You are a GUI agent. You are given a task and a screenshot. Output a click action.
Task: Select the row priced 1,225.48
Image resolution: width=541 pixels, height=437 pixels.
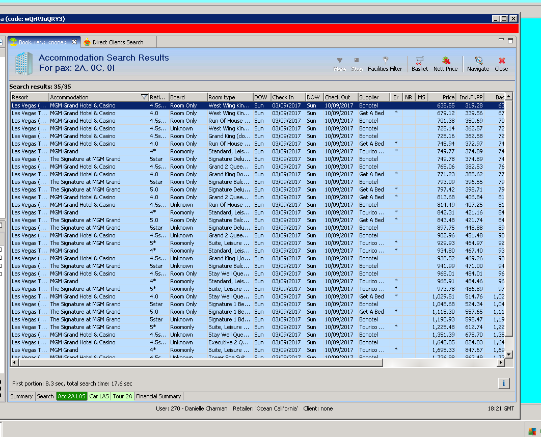(258, 327)
